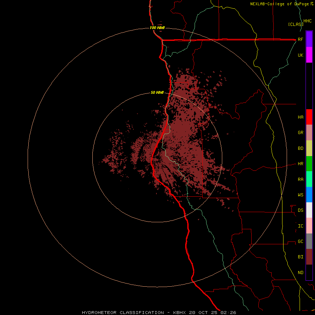Click the BD legend label
The height and width of the screenshot is (315, 315).
(x=301, y=148)
